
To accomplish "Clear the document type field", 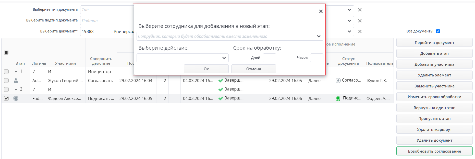I will pyautogui.click(x=360, y=10).
